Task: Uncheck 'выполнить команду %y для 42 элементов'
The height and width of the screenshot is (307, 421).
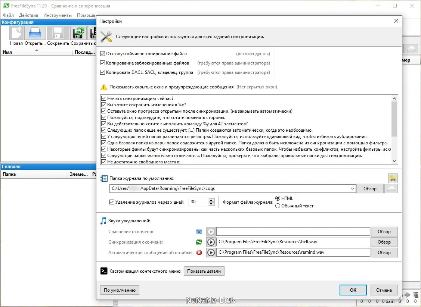Action: pyautogui.click(x=103, y=124)
